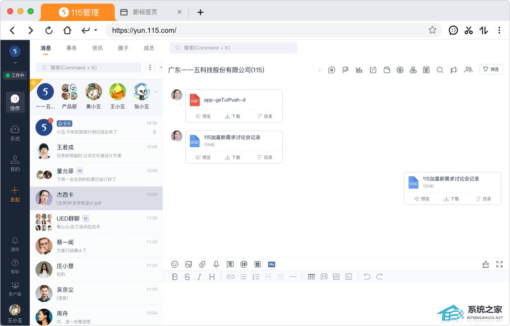Click the orange 发起 plus button
Screen dimensions: 510x326
[x=15, y=194]
